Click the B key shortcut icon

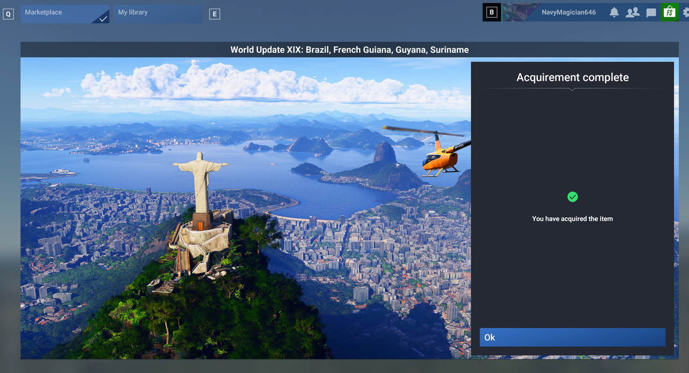tap(491, 12)
